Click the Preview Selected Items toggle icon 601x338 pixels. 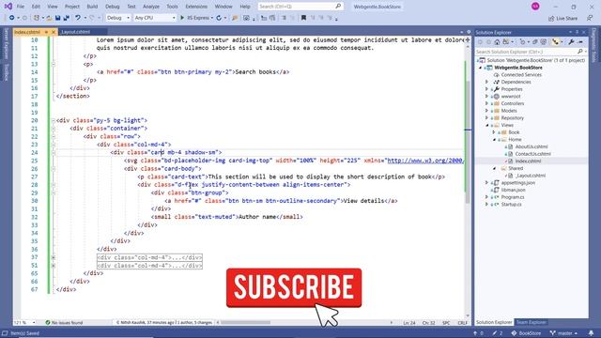[x=580, y=42]
